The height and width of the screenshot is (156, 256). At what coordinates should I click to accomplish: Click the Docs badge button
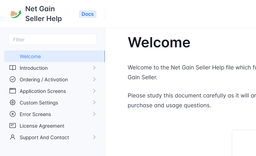(88, 14)
